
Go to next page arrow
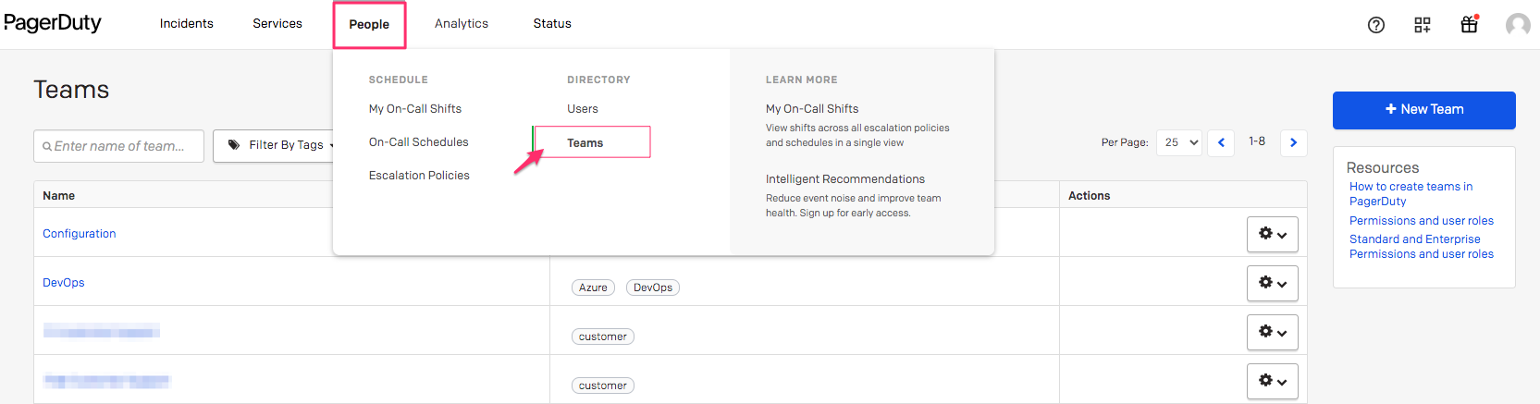pyautogui.click(x=1293, y=142)
